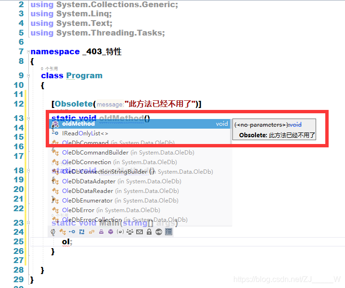Click the method icon beside oldMethod suggestion
Screen dimensions: 345x288
point(55,124)
